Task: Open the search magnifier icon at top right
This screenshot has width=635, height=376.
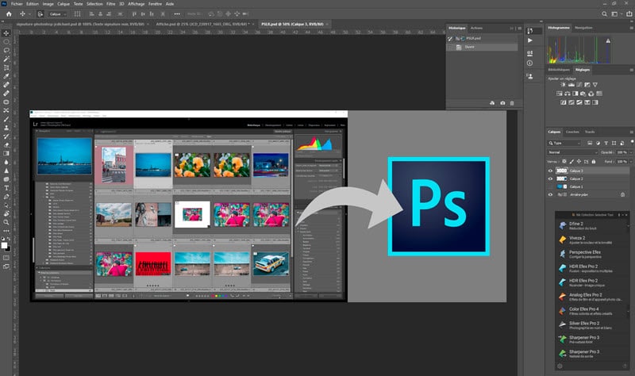Action: pos(604,13)
